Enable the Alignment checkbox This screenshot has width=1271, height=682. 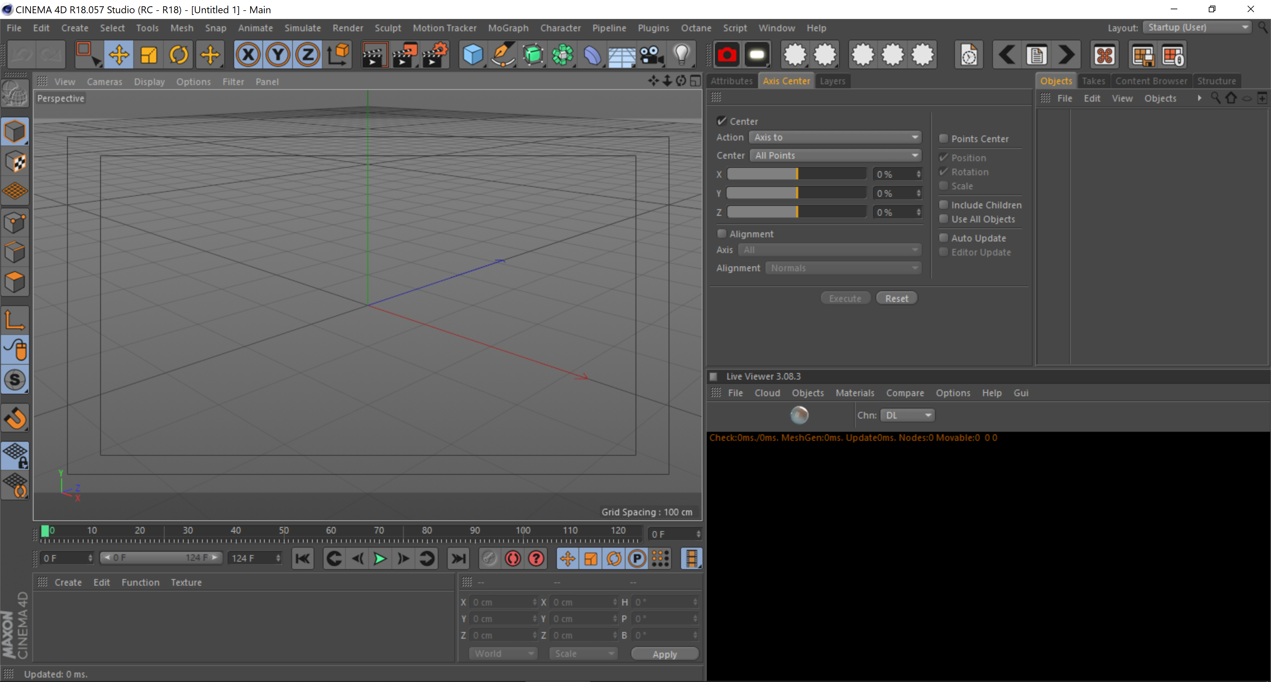[x=721, y=234]
